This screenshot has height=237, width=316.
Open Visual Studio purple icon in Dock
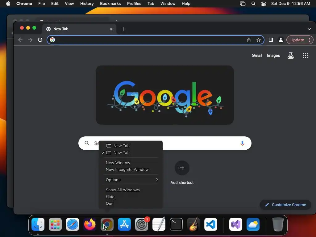[236, 224]
